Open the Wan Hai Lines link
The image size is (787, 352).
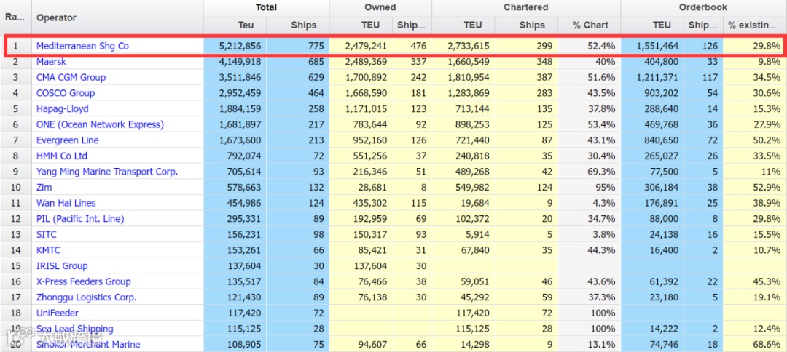pyautogui.click(x=66, y=203)
